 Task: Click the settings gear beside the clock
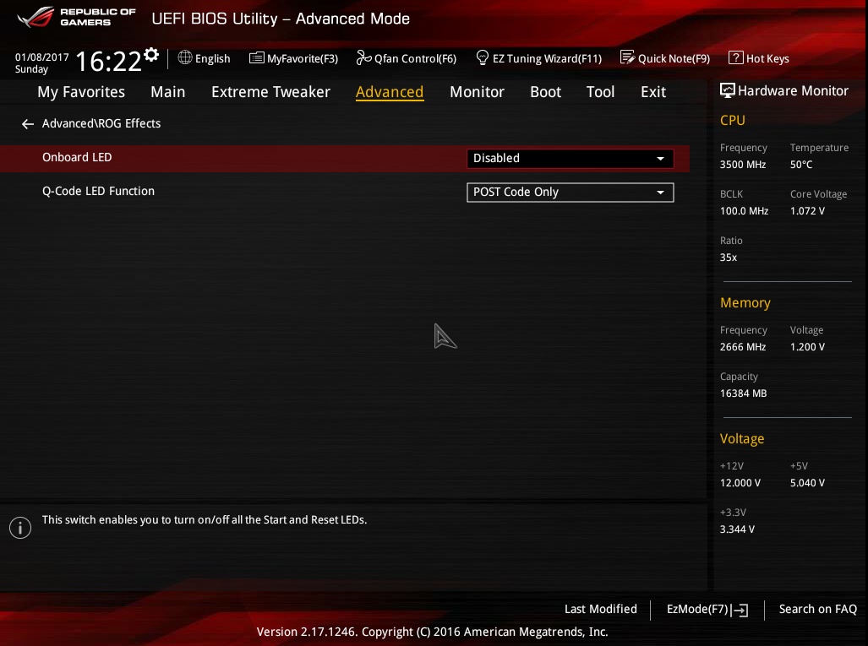[x=151, y=55]
